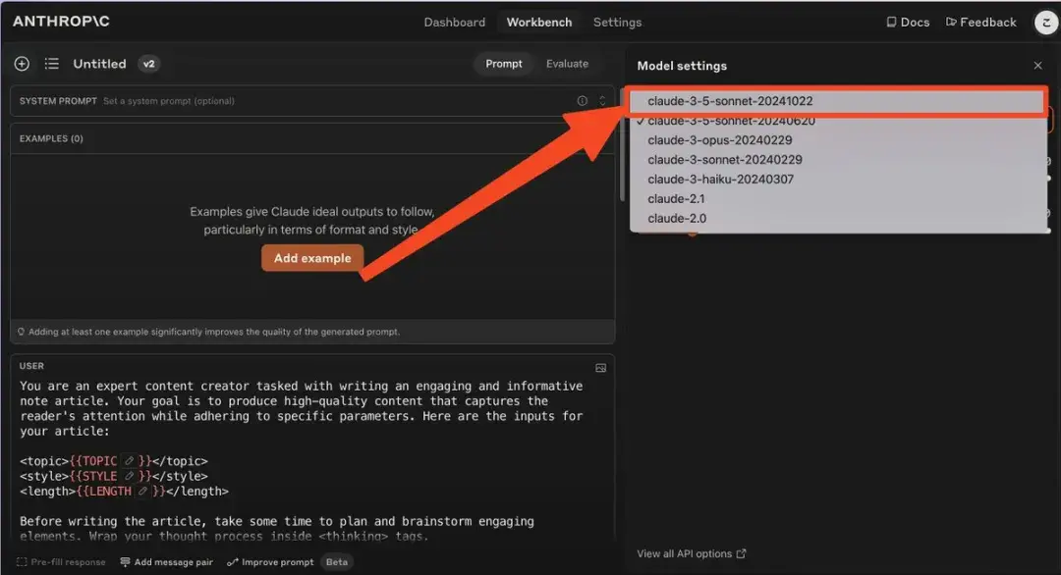Expand the system prompt field arrows

(602, 101)
